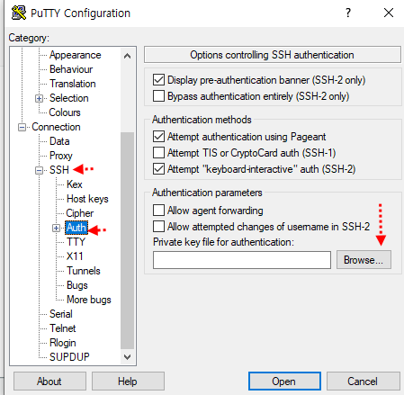This screenshot has height=395, width=404.
Task: Close the PuTTY Configuration window
Action: [x=389, y=13]
